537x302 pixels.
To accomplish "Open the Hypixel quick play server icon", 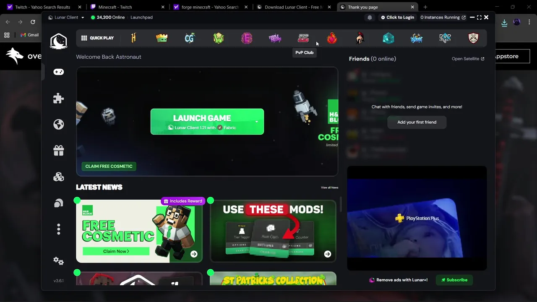I will point(133,38).
